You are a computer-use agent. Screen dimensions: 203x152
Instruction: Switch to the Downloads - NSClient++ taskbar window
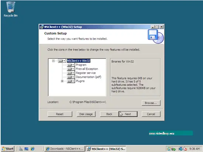click(65, 149)
